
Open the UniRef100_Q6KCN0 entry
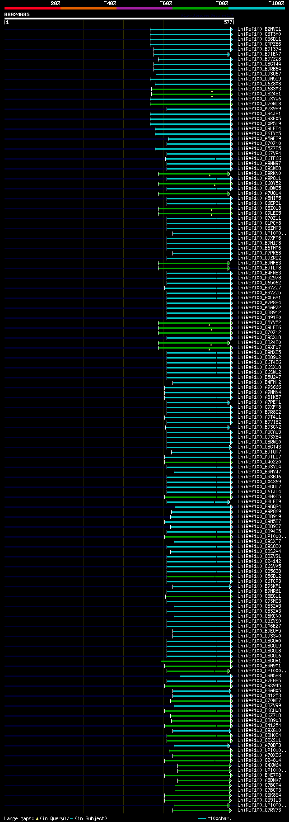(259, 616)
